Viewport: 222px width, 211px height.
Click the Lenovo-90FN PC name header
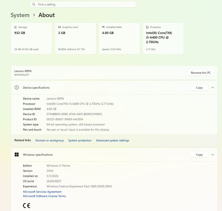23,71
